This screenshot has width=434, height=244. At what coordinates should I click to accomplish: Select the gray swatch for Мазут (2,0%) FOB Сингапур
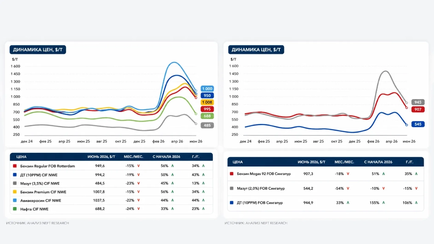pos(232,189)
